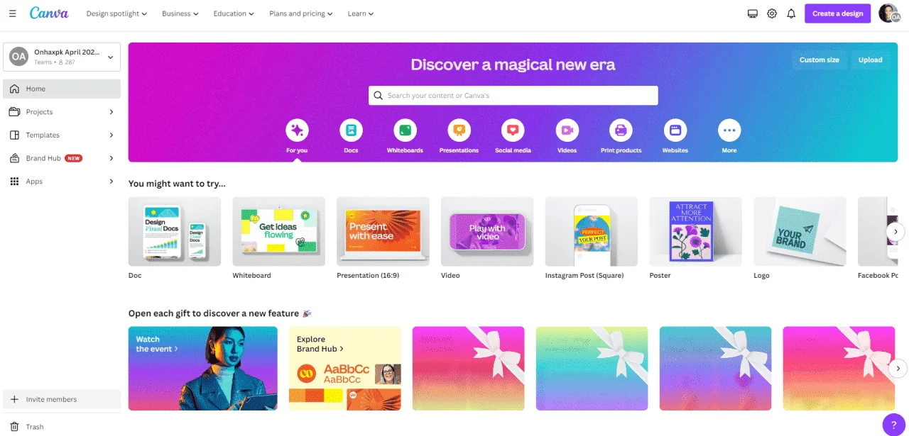
Task: Open the hamburger menu icon
Action: (12, 13)
